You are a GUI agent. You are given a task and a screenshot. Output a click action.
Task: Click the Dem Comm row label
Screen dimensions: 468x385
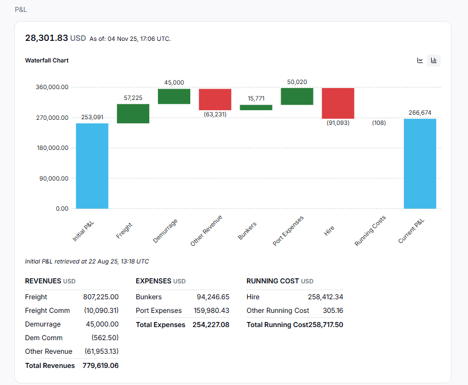click(44, 338)
